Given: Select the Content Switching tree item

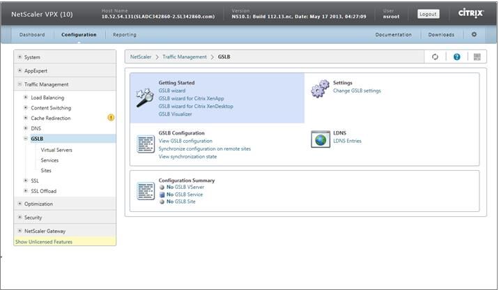Looking at the screenshot, I should pyautogui.click(x=51, y=108).
